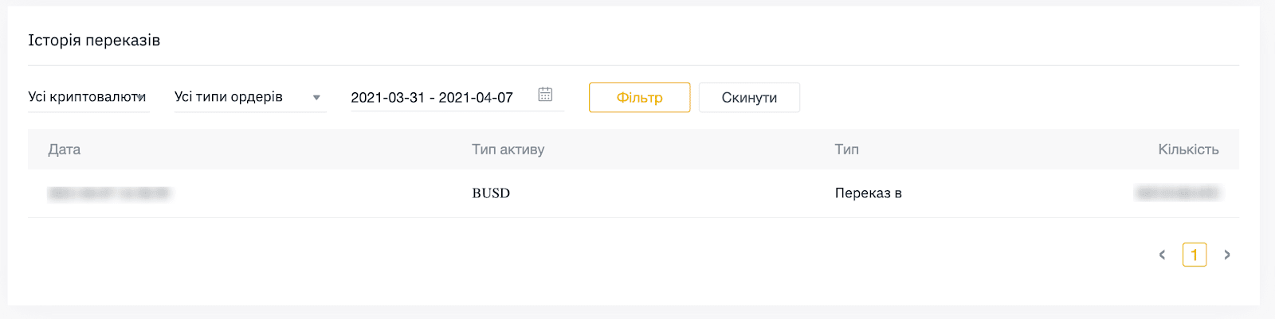Open the calendar icon in date field
Viewport: 1275px width, 319px height.
point(545,95)
